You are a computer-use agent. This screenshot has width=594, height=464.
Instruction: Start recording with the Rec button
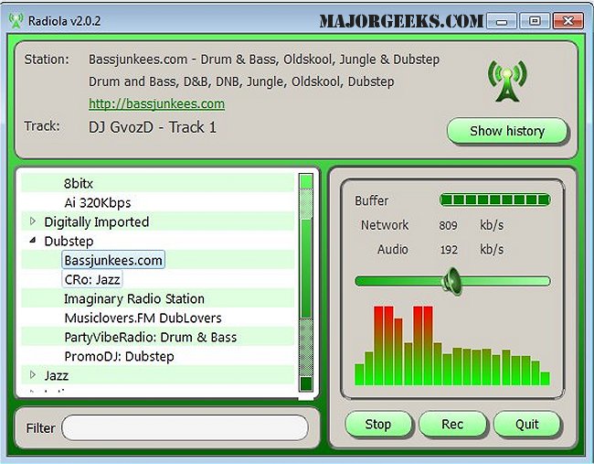click(452, 424)
